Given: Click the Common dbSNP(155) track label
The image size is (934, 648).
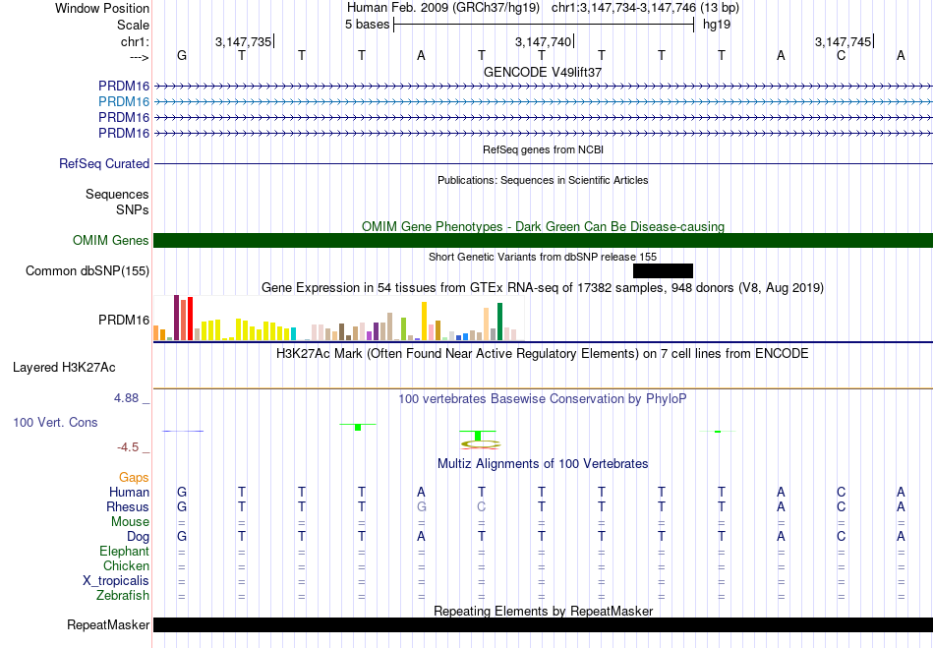Looking at the screenshot, I should [88, 271].
